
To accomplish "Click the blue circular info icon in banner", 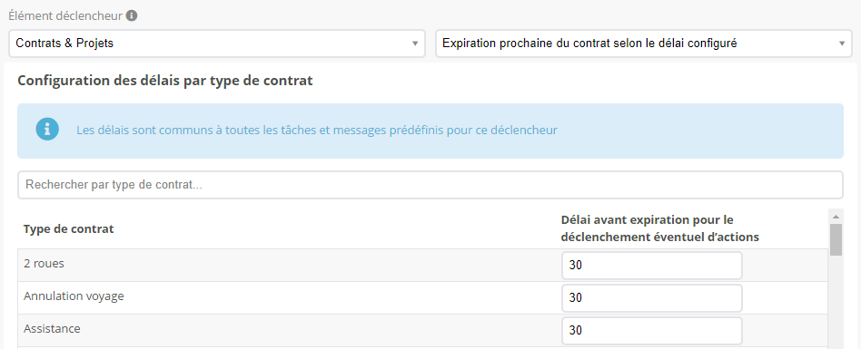I will click(47, 130).
